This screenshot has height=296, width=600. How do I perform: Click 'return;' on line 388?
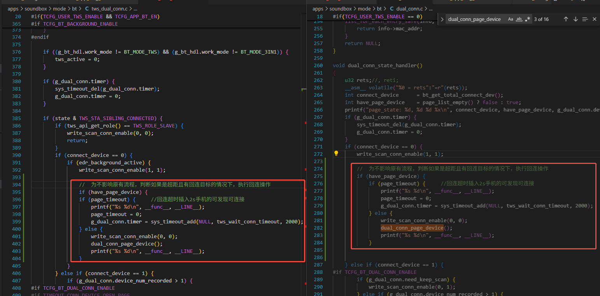77,140
